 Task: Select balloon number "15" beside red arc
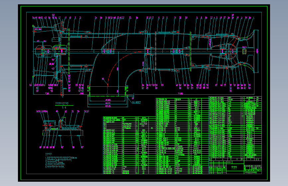coord(103,79)
